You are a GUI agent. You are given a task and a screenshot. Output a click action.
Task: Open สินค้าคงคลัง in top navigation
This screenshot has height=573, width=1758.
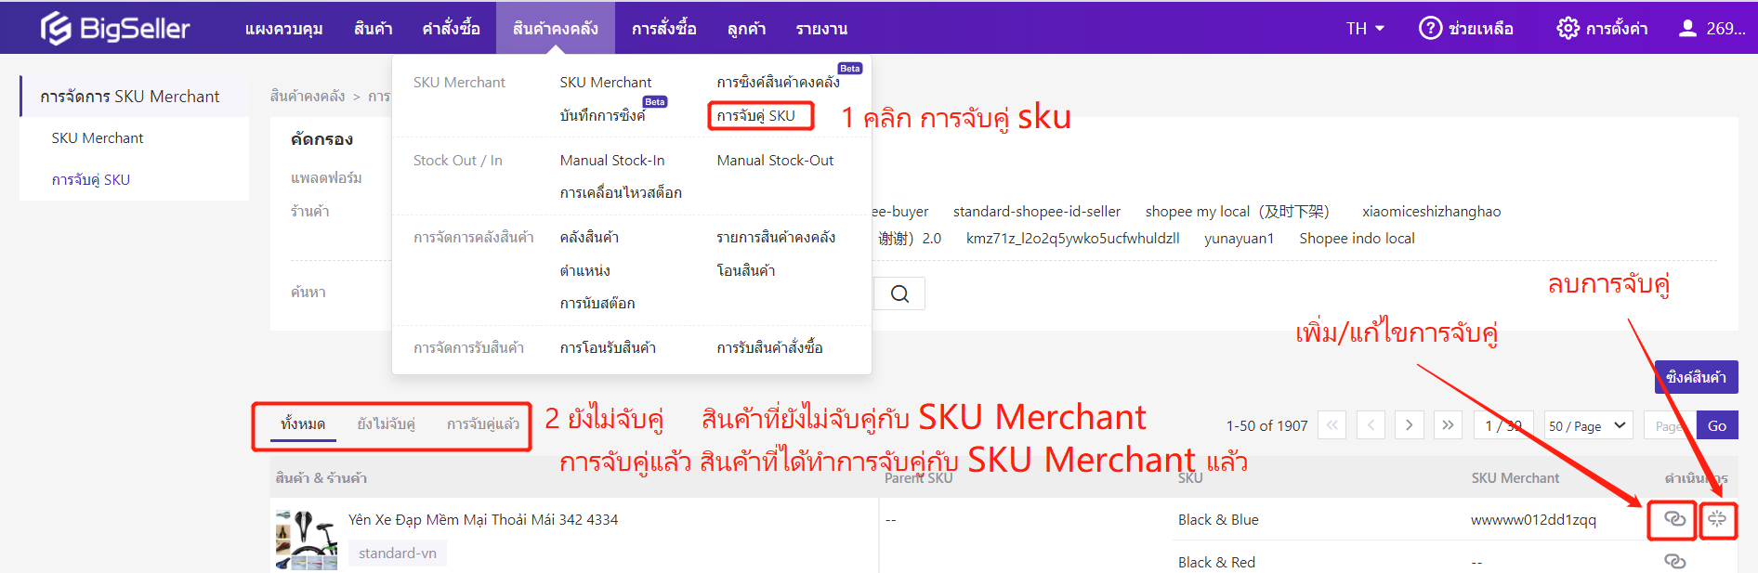coord(555,29)
